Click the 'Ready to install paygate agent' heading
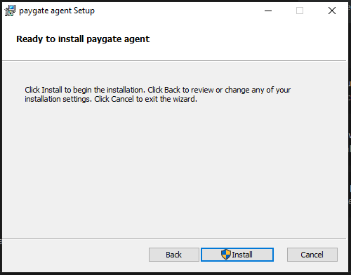This screenshot has height=275, width=351. [83, 39]
